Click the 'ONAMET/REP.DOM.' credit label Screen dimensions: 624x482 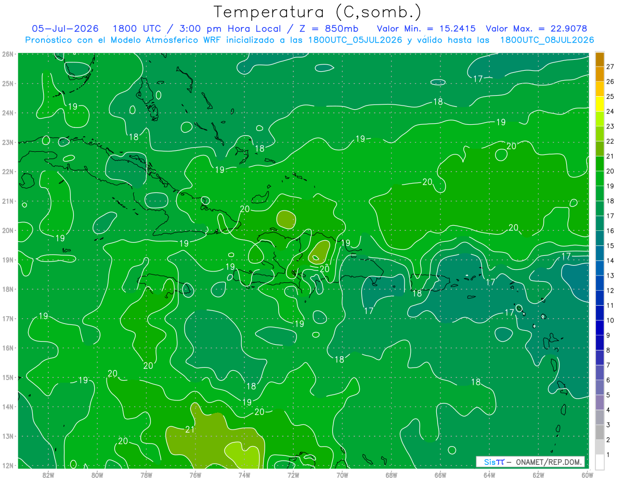coord(549,462)
